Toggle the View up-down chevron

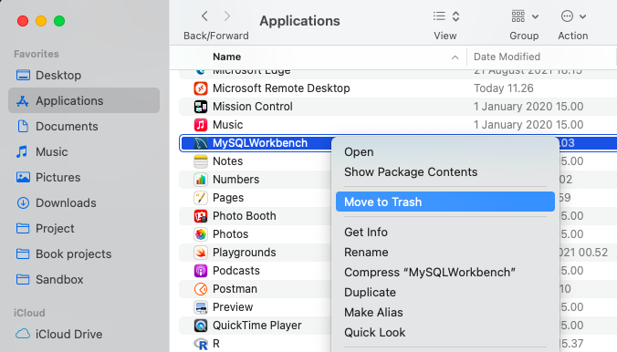[456, 16]
